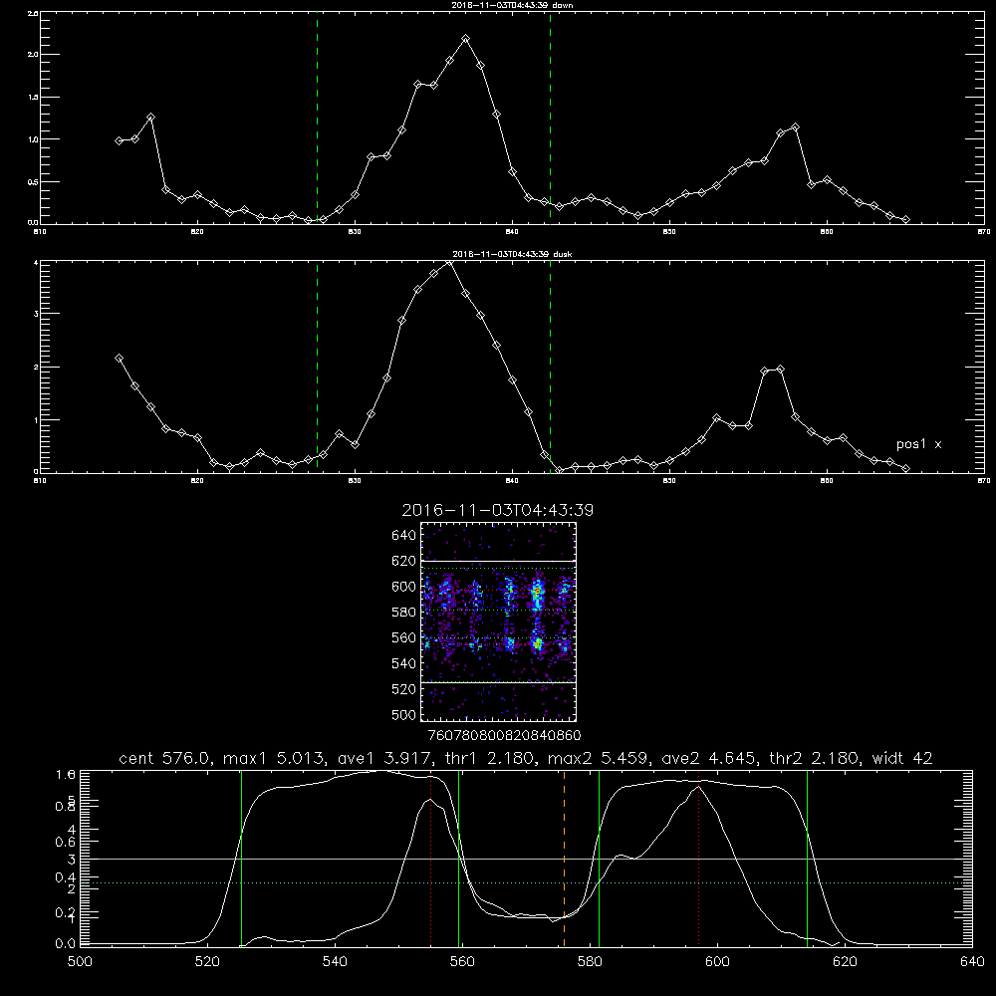Click the green solid line near 560
The image size is (996, 996).
pos(458,859)
